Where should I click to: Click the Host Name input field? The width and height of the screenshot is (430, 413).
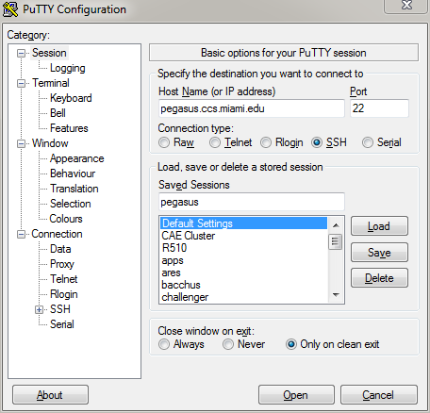pyautogui.click(x=252, y=108)
